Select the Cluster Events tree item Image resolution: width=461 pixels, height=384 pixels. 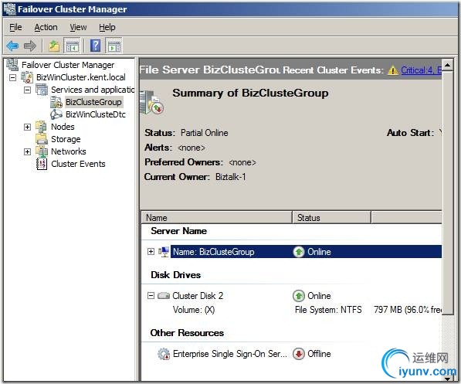(x=78, y=164)
